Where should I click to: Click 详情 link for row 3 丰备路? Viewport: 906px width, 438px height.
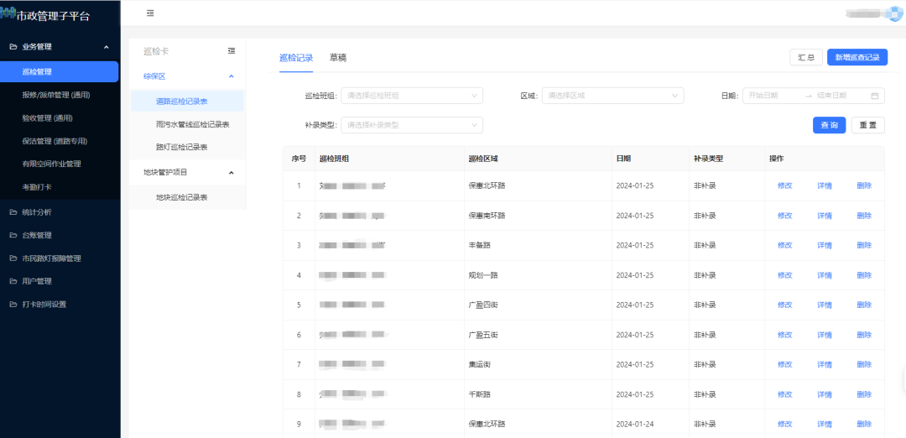pyautogui.click(x=824, y=245)
